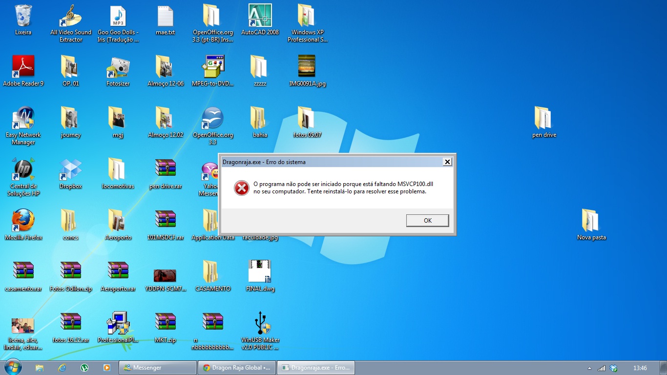Select the Fotosizer desktop icon
The height and width of the screenshot is (375, 667).
click(118, 67)
